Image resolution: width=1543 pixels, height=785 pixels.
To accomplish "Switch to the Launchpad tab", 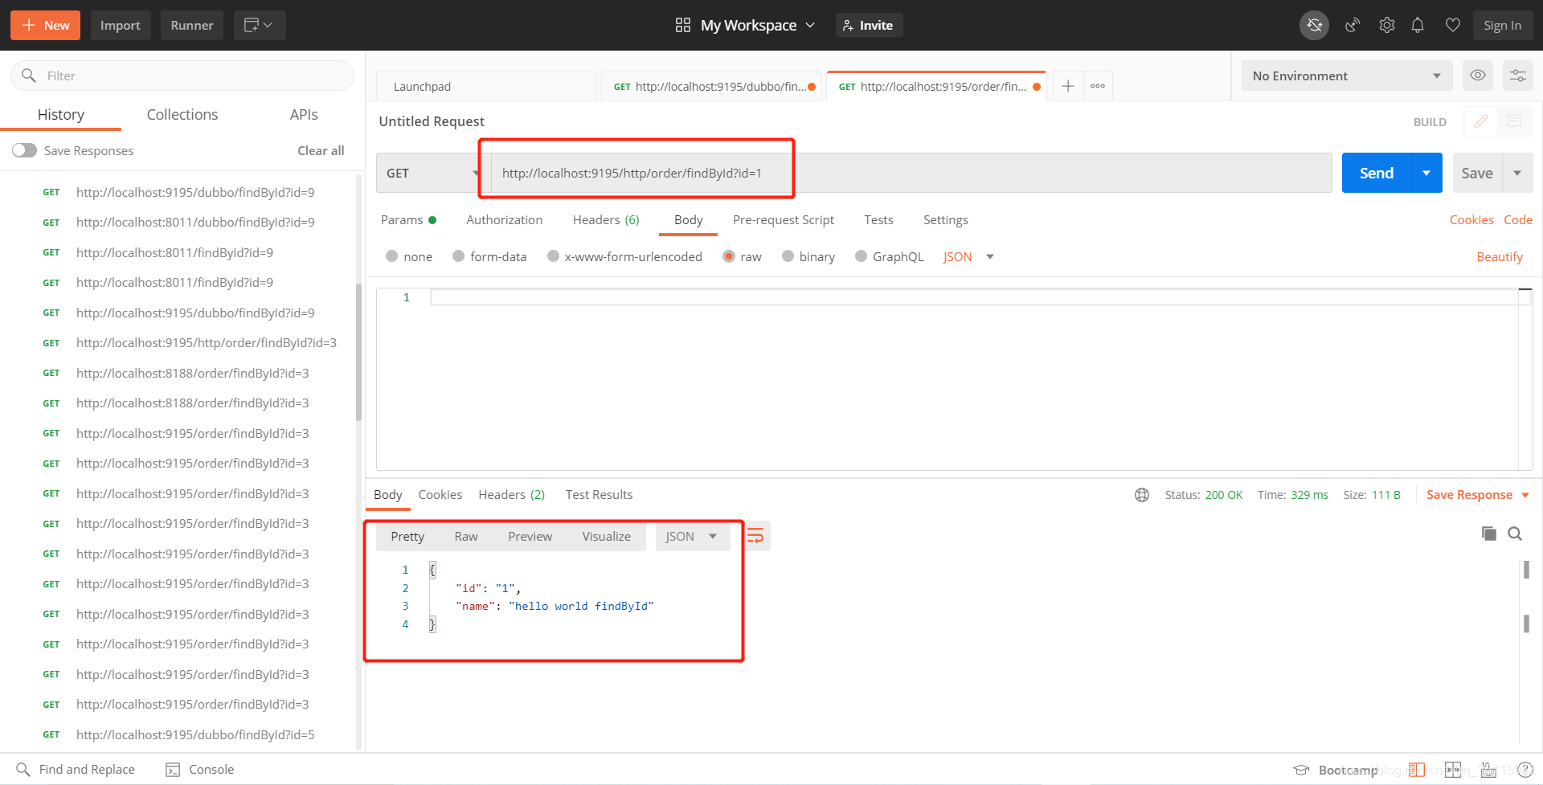I will [486, 86].
